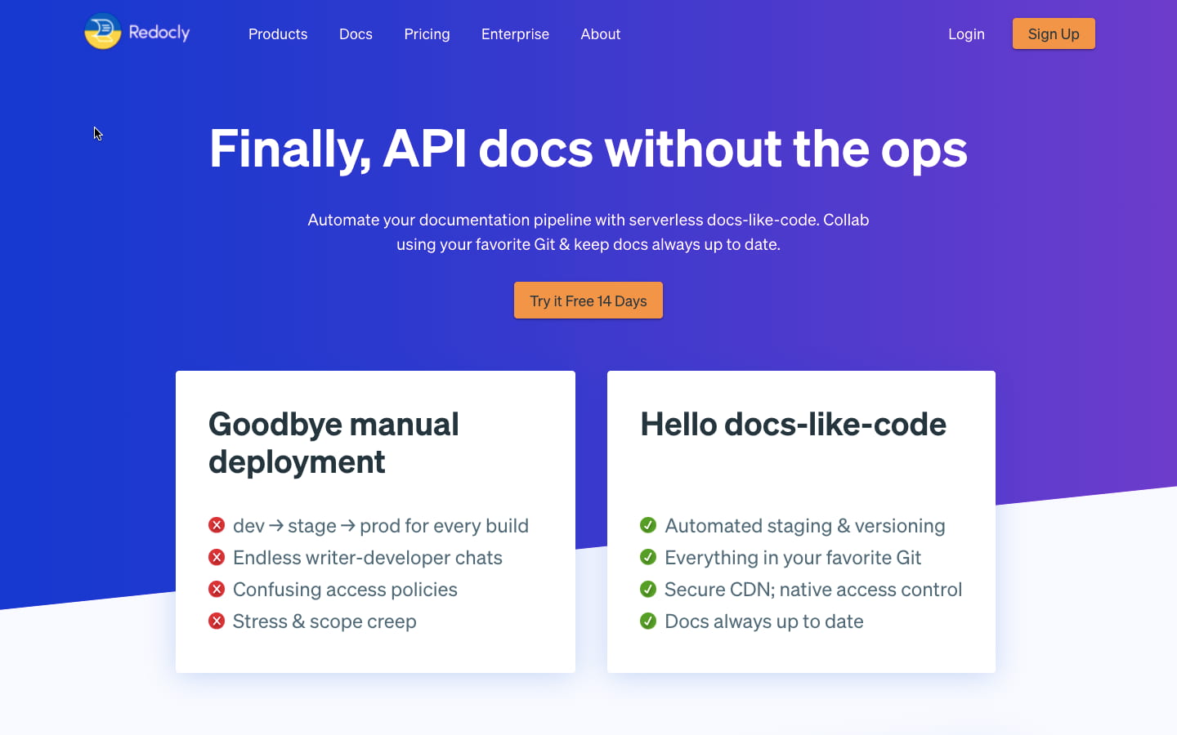Click the red X beside "Confusing access policies"
The image size is (1177, 735).
pos(217,588)
